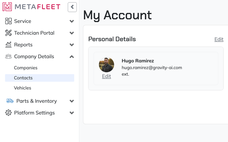Expand the Parts & Inventory chevron
This screenshot has width=228, height=142.
[72, 101]
